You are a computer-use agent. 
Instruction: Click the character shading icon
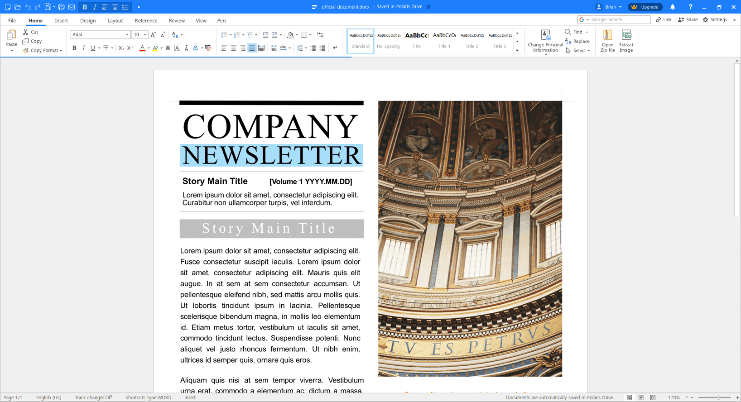pos(168,48)
